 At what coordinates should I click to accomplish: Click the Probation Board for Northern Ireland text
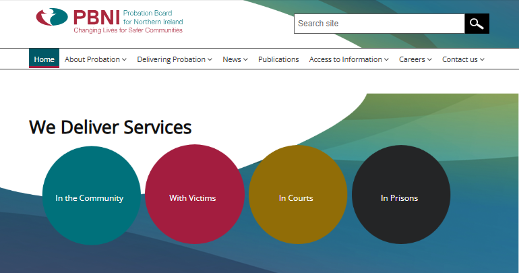click(153, 18)
